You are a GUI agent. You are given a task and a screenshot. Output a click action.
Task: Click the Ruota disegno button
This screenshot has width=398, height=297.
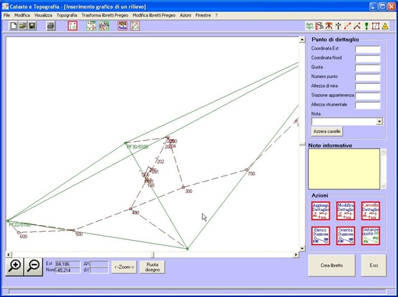click(x=152, y=267)
